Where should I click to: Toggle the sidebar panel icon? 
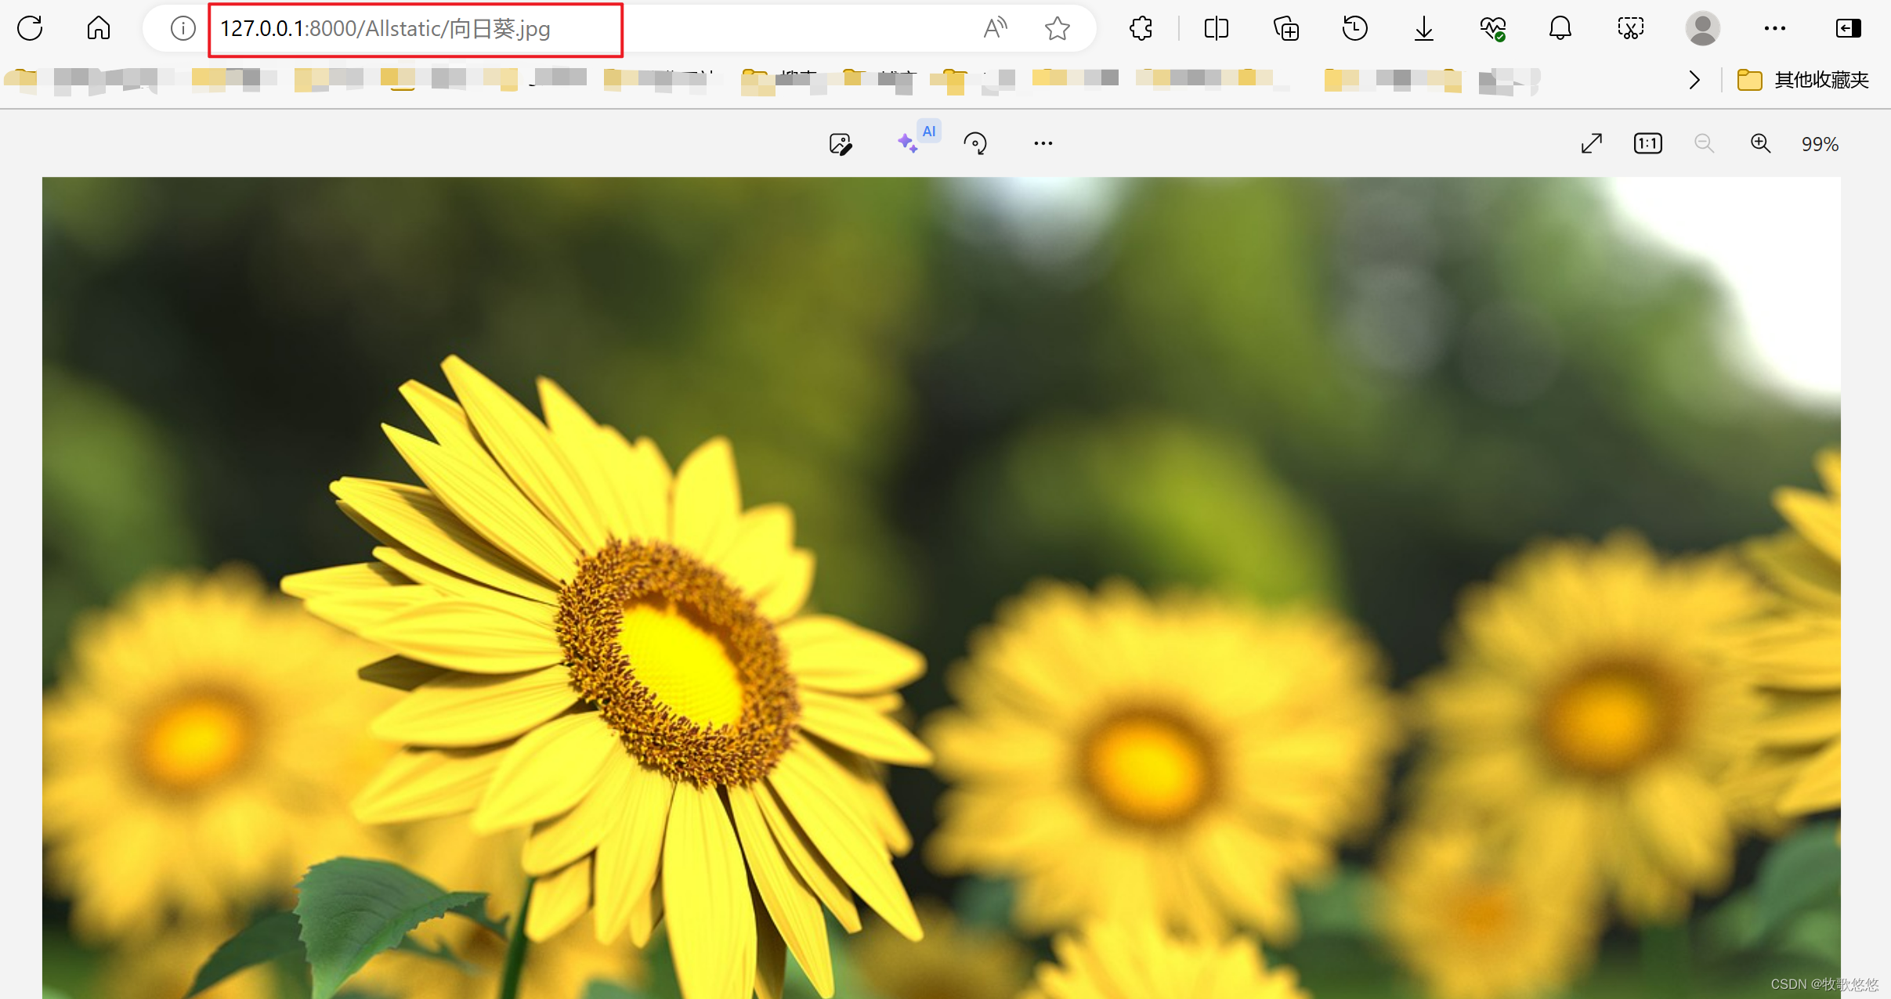click(x=1848, y=29)
